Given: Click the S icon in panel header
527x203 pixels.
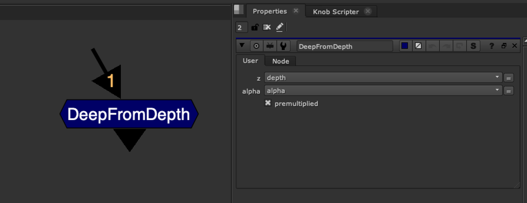Looking at the screenshot, I should 473,46.
